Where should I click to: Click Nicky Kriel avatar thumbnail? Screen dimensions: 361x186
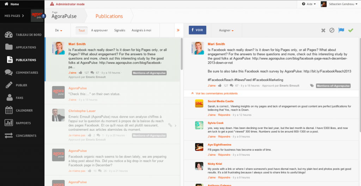pos(199,166)
